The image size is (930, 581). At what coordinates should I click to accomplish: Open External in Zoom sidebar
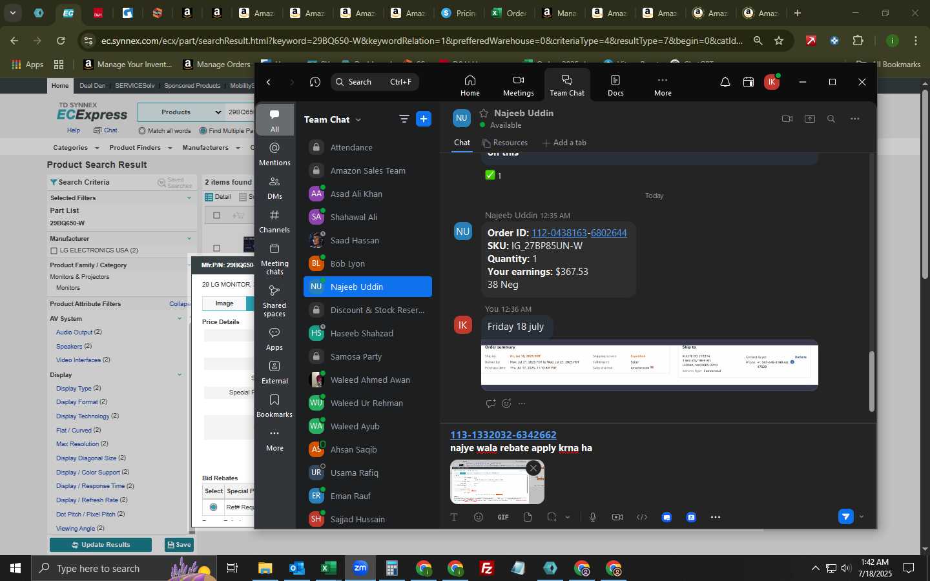click(274, 372)
